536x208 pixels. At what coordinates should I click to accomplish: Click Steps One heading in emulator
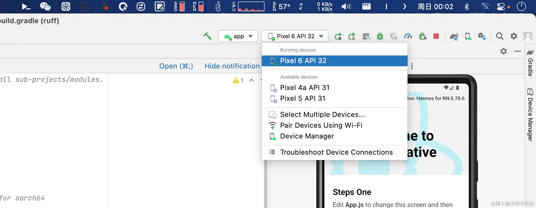352,192
